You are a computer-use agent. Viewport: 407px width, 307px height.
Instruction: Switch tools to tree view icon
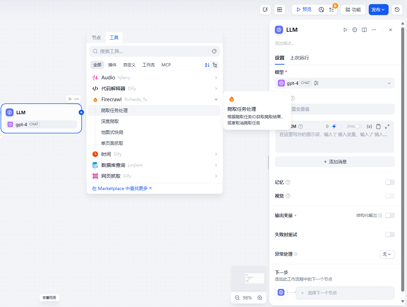(x=215, y=65)
